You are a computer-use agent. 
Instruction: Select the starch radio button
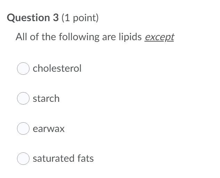pyautogui.click(x=23, y=98)
